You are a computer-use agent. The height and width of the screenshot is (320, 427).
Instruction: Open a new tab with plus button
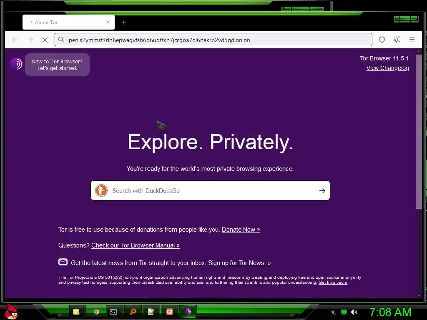click(x=123, y=22)
